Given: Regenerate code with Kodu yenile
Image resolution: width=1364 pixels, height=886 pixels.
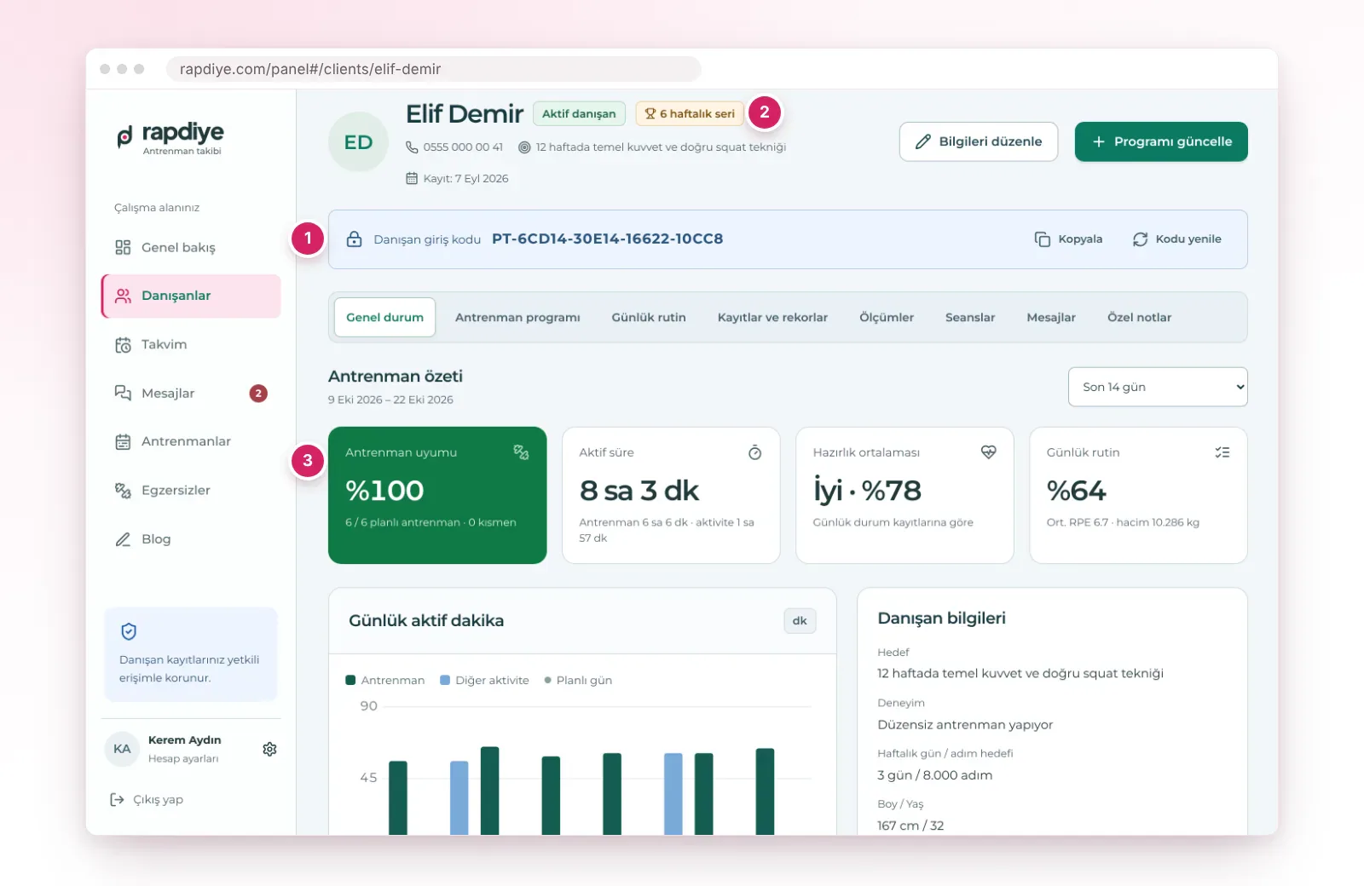Looking at the screenshot, I should pos(1176,239).
